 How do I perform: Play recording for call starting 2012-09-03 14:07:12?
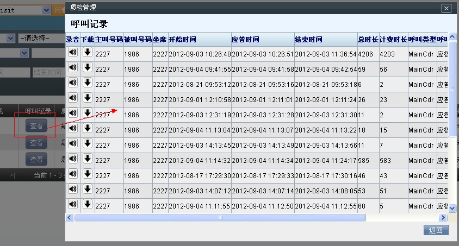click(x=73, y=190)
